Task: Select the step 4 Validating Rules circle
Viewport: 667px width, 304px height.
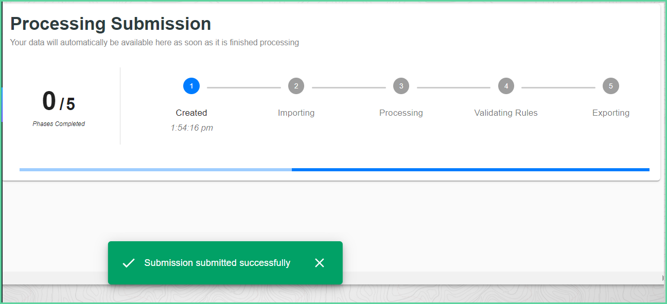Action: click(x=506, y=86)
